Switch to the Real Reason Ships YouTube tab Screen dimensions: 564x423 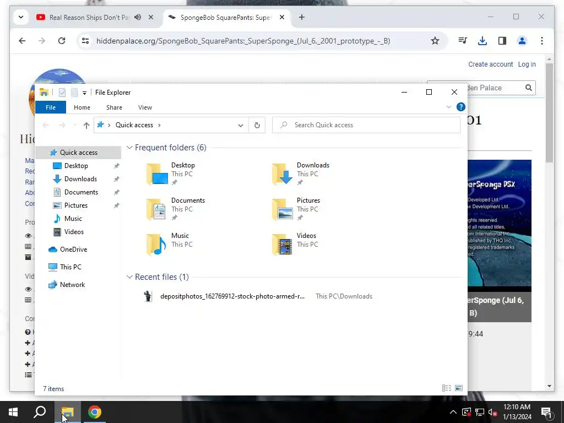pyautogui.click(x=88, y=17)
